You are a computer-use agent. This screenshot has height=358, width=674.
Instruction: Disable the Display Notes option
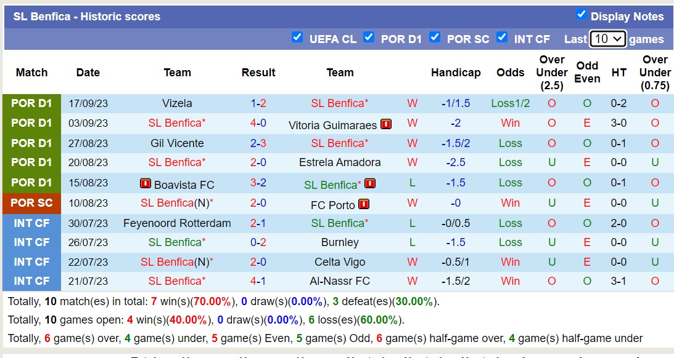click(581, 16)
